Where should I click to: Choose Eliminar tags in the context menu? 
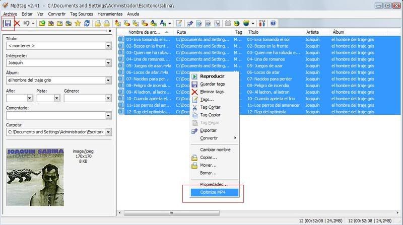tap(215, 92)
